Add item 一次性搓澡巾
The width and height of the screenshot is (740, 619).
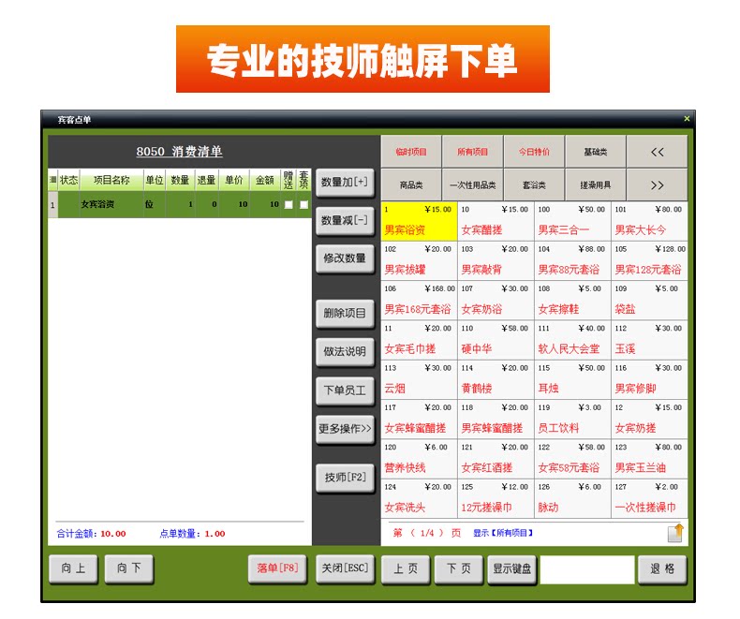coord(649,498)
